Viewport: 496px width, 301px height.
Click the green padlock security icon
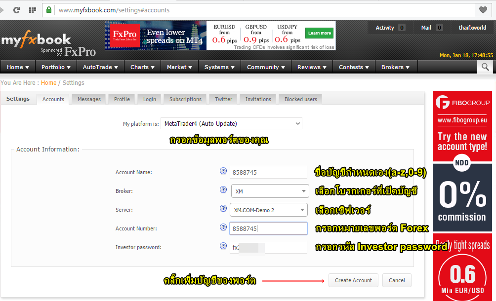[x=49, y=10]
